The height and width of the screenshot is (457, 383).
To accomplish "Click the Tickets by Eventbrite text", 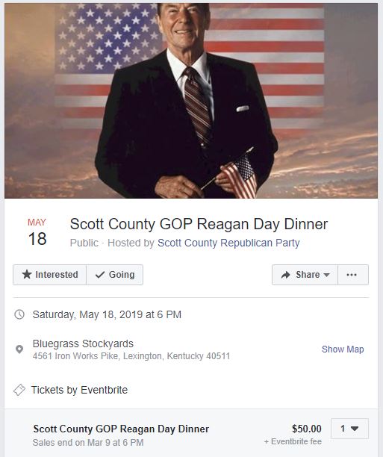I will [x=79, y=390].
